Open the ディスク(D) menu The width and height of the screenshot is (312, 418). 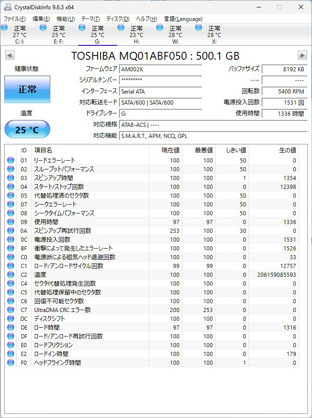point(118,19)
